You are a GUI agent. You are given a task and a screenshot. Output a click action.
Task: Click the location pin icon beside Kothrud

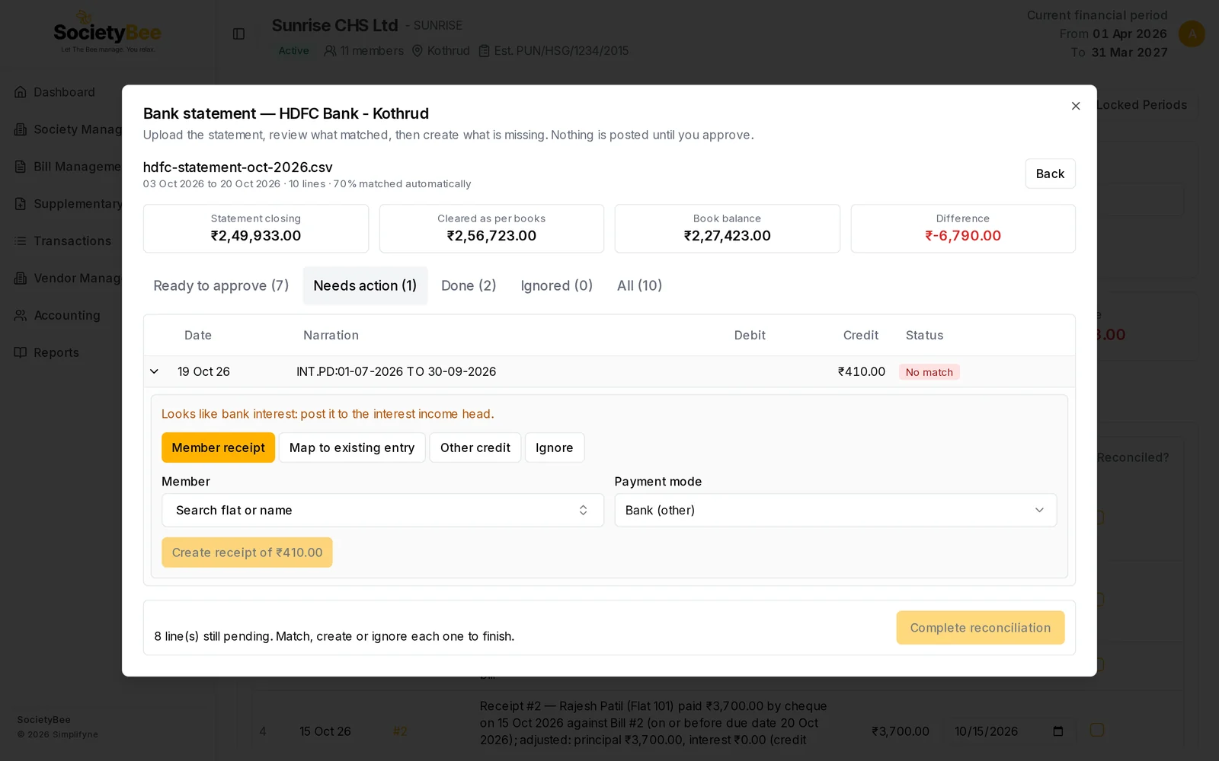coord(417,51)
